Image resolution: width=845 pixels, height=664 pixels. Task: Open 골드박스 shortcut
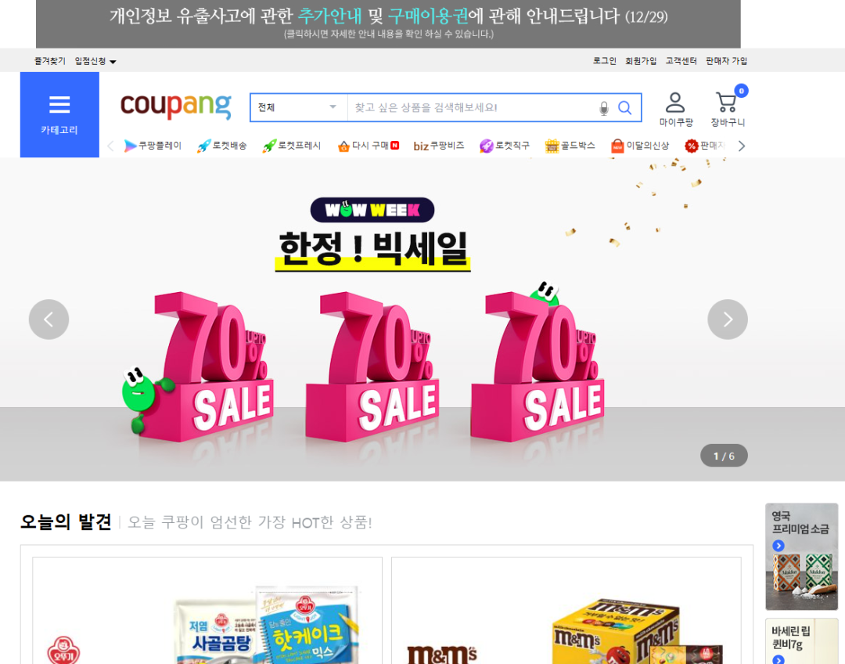(570, 146)
